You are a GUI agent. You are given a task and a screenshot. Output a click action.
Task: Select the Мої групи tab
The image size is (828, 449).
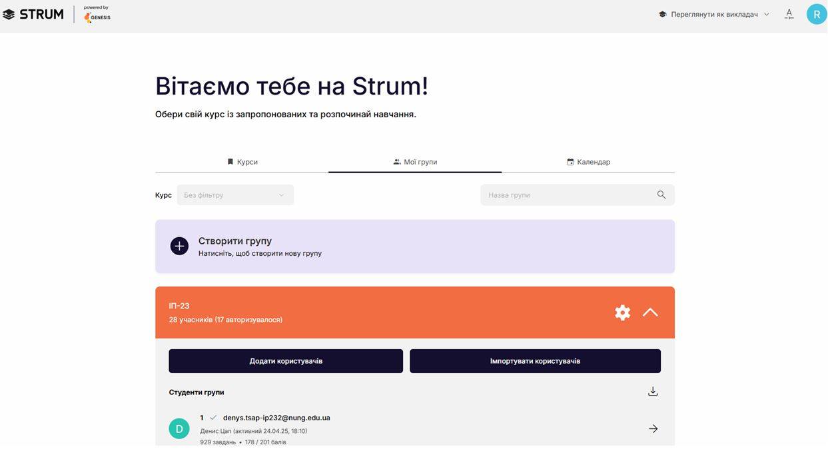click(415, 162)
